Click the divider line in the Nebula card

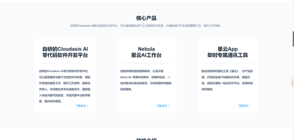pos(146,63)
